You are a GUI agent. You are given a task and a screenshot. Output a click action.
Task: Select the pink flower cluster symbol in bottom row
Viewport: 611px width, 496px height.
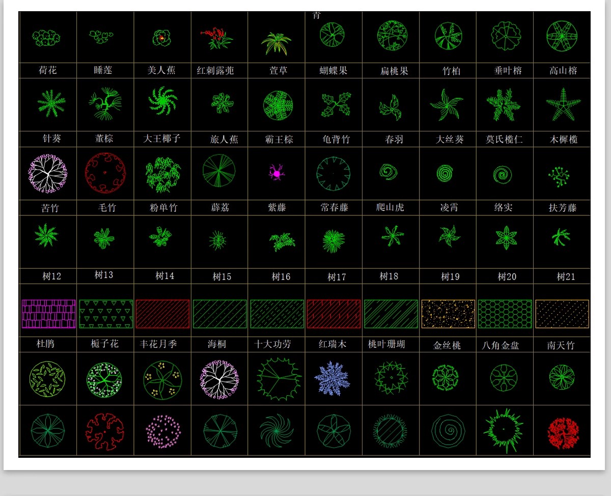[x=163, y=431]
